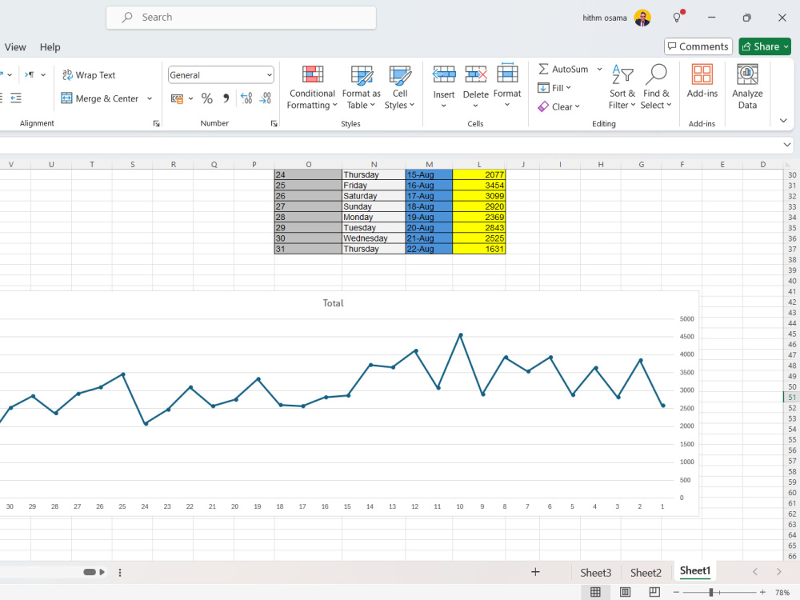Click the Format cells icon
The height and width of the screenshot is (600, 800).
[x=507, y=74]
